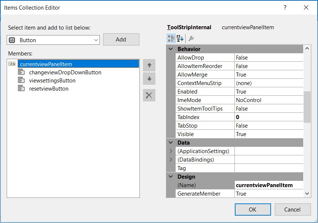Image resolution: width=318 pixels, height=223 pixels.
Task: Click the Add button
Action: [x=121, y=39]
